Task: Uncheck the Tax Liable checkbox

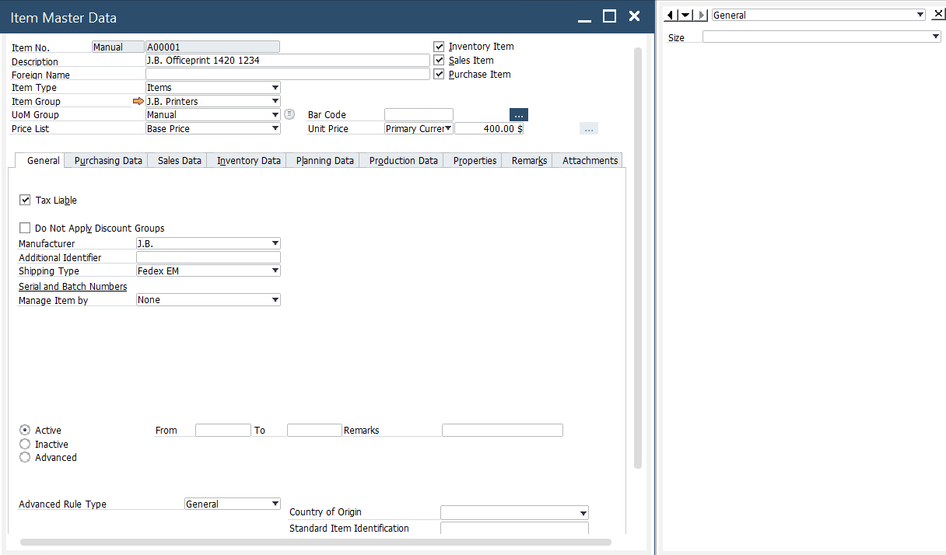Action: click(25, 200)
